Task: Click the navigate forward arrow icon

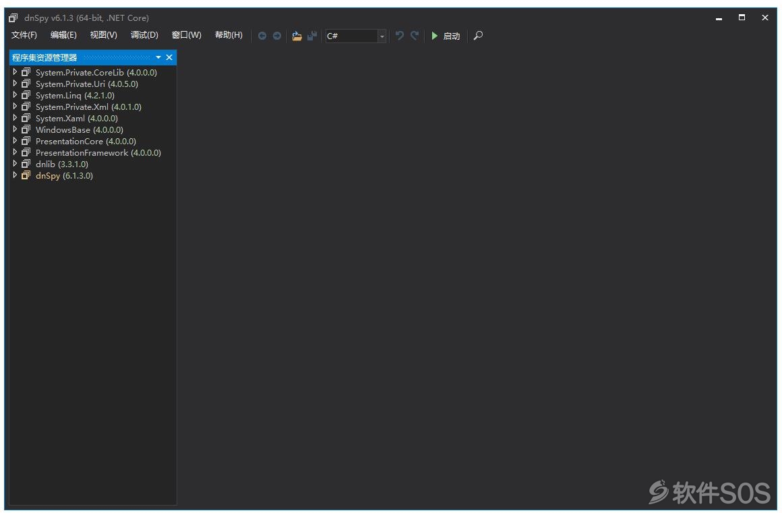Action: tap(277, 36)
